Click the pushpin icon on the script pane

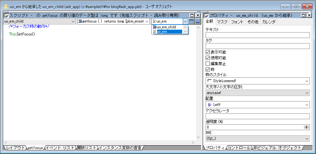[6, 15]
